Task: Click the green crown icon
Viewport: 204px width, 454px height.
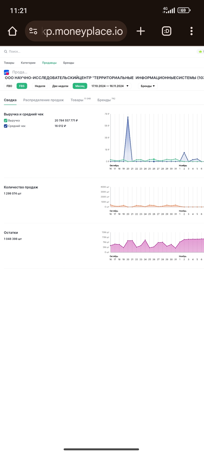Action: [x=200, y=52]
